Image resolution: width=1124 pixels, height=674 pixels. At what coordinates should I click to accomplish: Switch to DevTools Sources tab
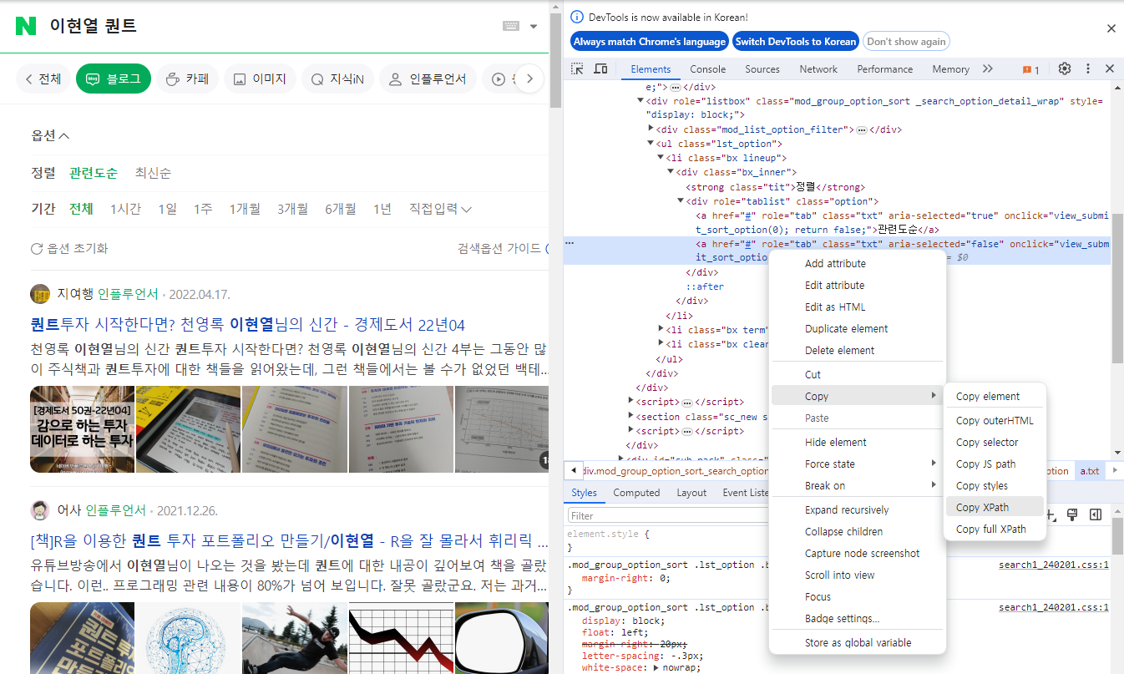(x=762, y=69)
